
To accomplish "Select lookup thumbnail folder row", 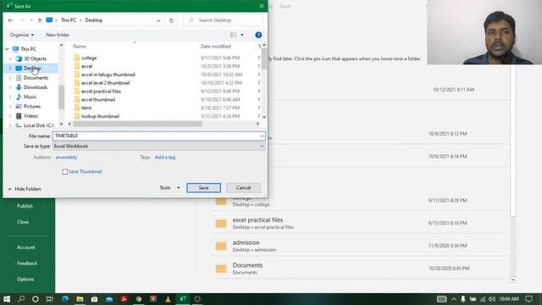I will click(100, 116).
